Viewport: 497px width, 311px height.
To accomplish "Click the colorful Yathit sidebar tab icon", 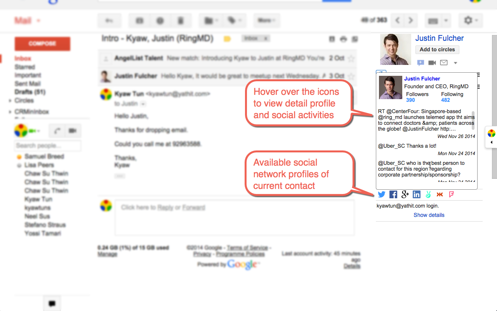I will [492, 133].
